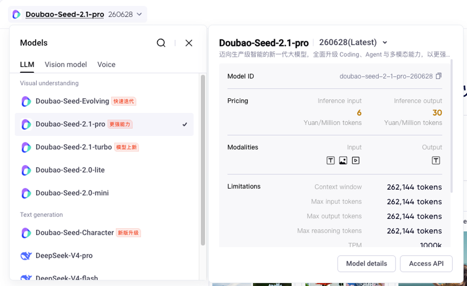Click the text input modality icon

(x=330, y=161)
